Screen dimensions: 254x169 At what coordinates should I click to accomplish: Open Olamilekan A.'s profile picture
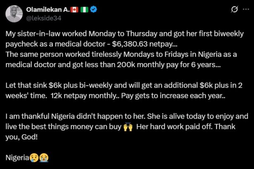pyautogui.click(x=14, y=14)
